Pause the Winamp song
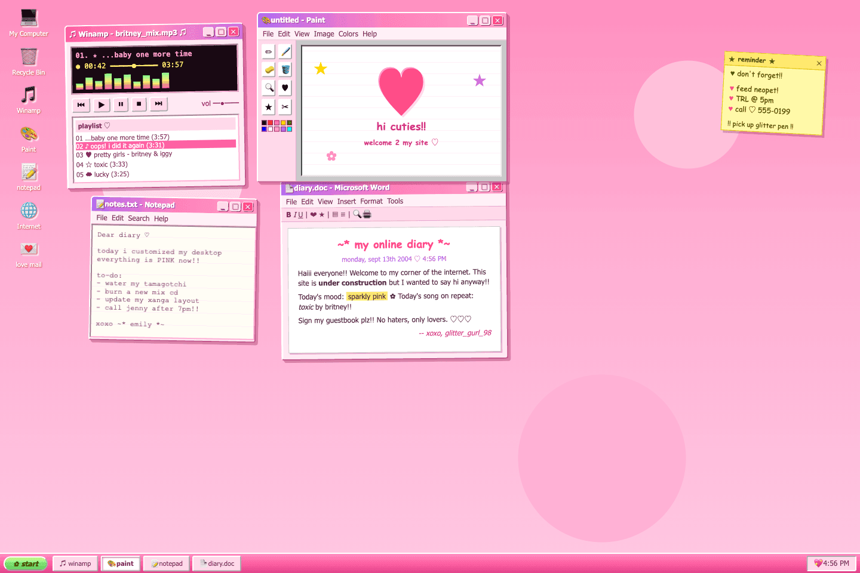This screenshot has height=573, width=860. click(121, 104)
